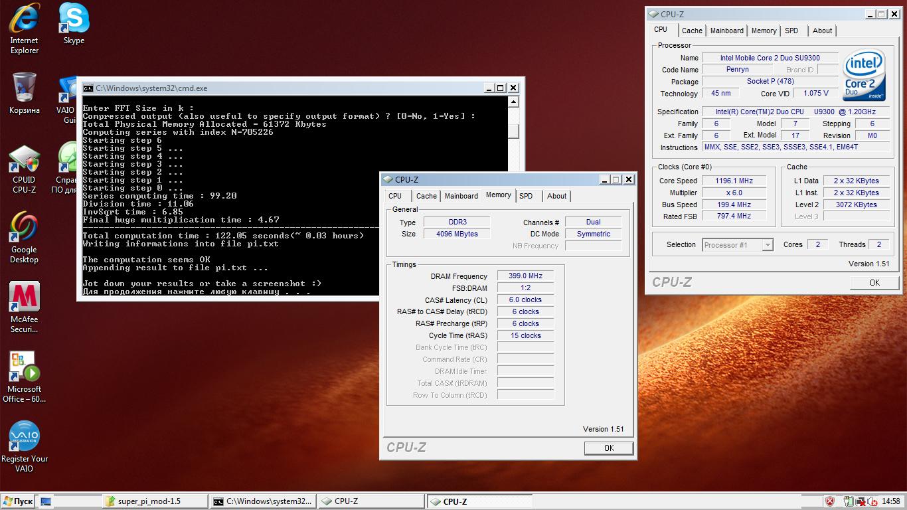Image resolution: width=907 pixels, height=510 pixels.
Task: Switch to Memory tab in right CPU-Z window
Action: click(x=764, y=31)
